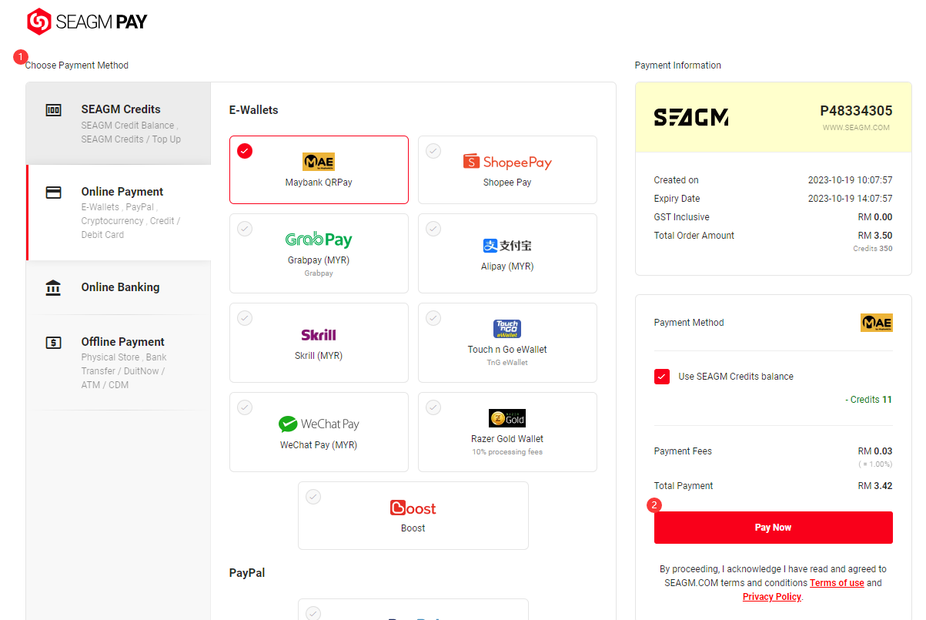Click the Maybank QRPay label
This screenshot has height=620, width=926.
tap(319, 183)
